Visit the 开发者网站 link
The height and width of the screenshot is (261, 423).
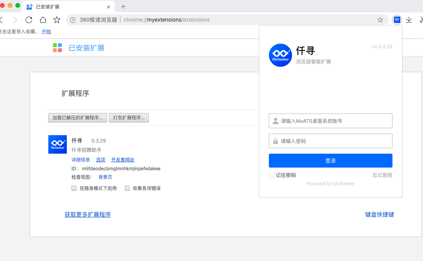[123, 160]
